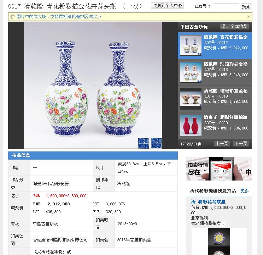
Task: Select LOT 0018 enamel vase thumbnail
Action: click(191, 72)
